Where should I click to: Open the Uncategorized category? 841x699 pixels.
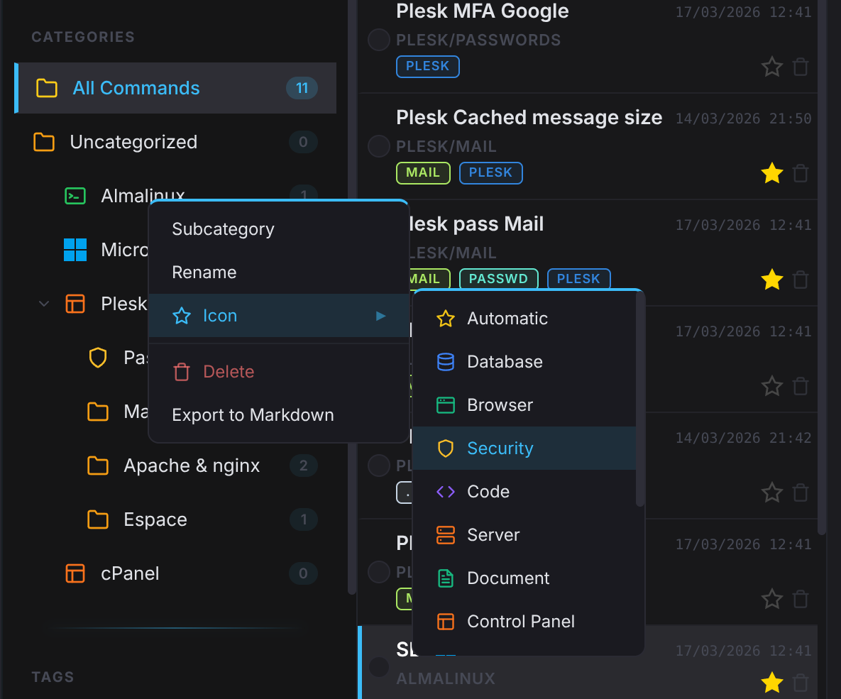pos(175,142)
